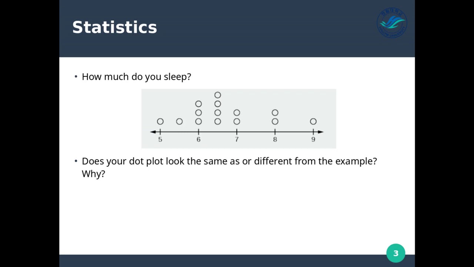The height and width of the screenshot is (267, 474).
Task: Click the left arrowhead of number line
Action: point(153,132)
